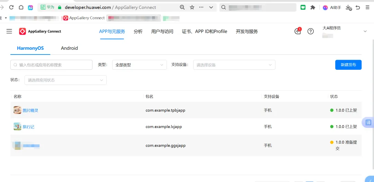Click 旅行记 app icon thumbnail
This screenshot has height=182, width=374.
click(x=17, y=126)
